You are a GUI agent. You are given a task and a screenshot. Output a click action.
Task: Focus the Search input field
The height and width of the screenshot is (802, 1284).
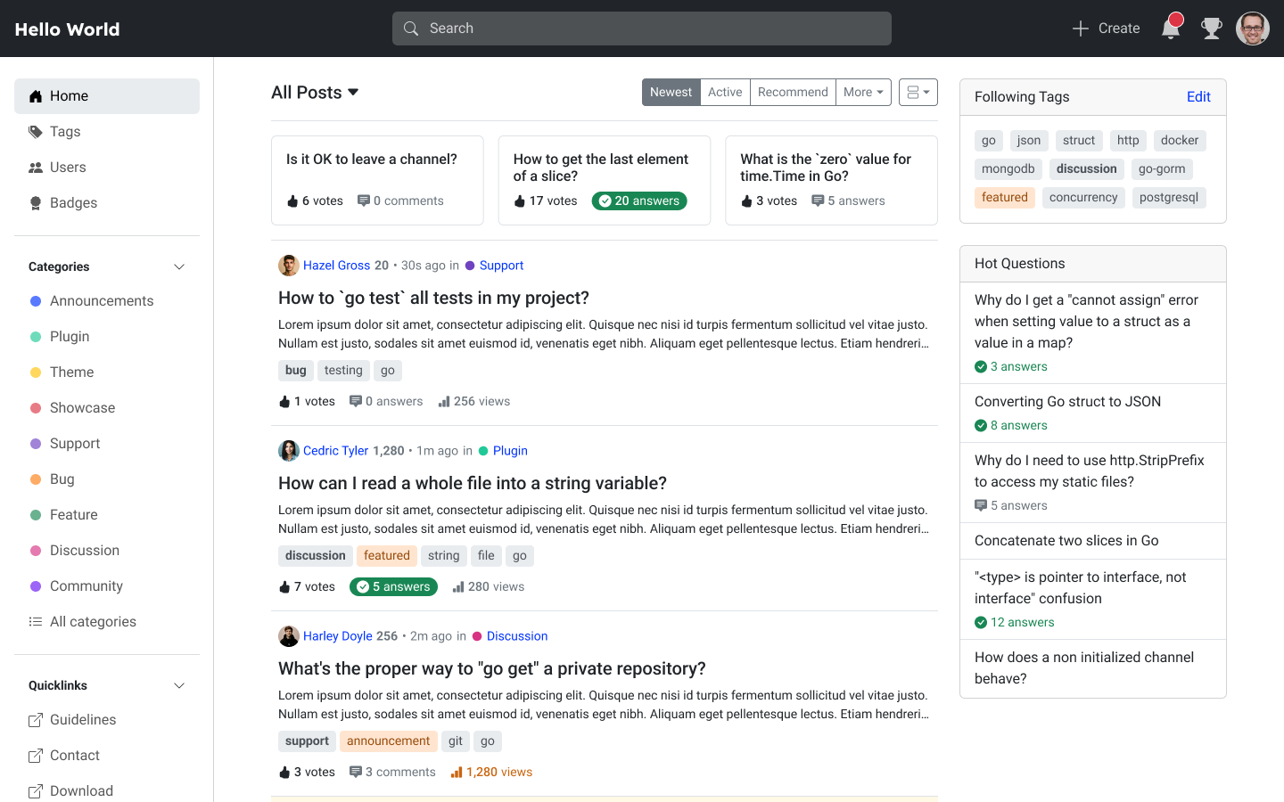point(642,29)
